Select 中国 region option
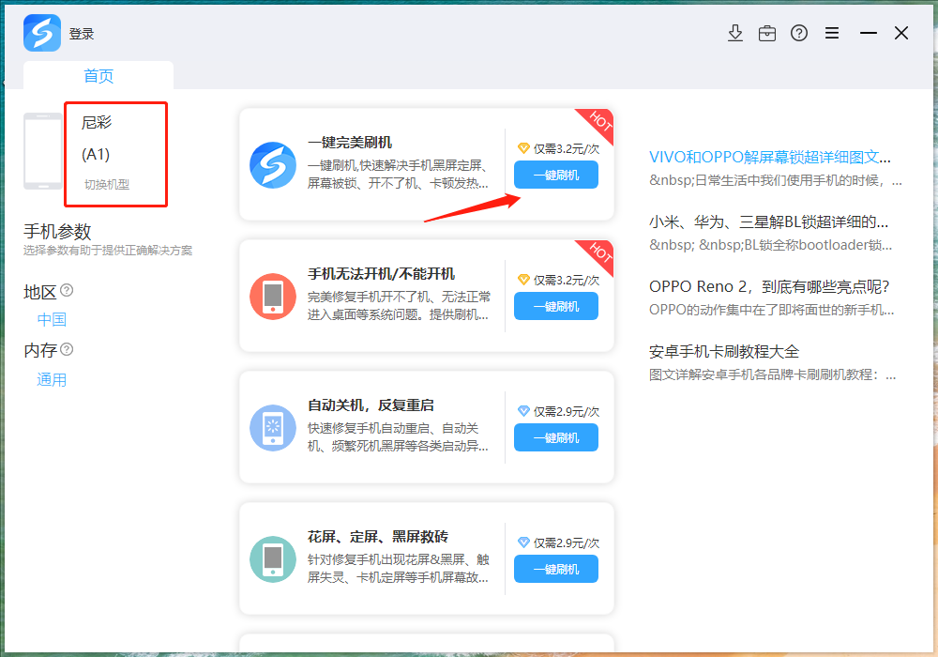This screenshot has width=938, height=657. tap(52, 320)
